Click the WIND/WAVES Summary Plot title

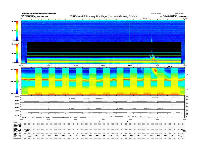click(104, 16)
